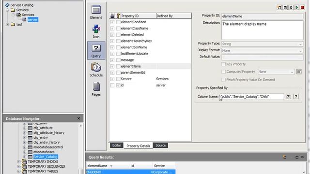The width and height of the screenshot is (310, 174).
Task: Sort by the Property ID column header
Action: [x=138, y=16]
